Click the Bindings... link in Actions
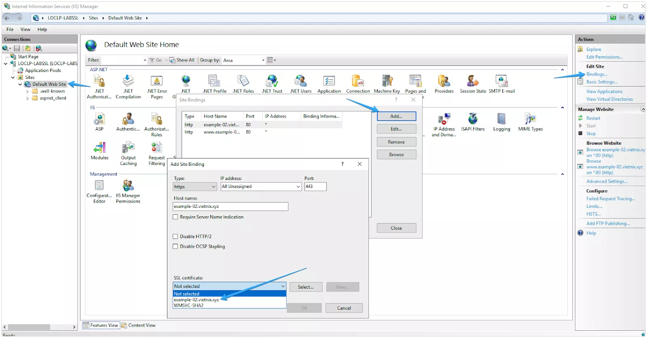 (596, 74)
